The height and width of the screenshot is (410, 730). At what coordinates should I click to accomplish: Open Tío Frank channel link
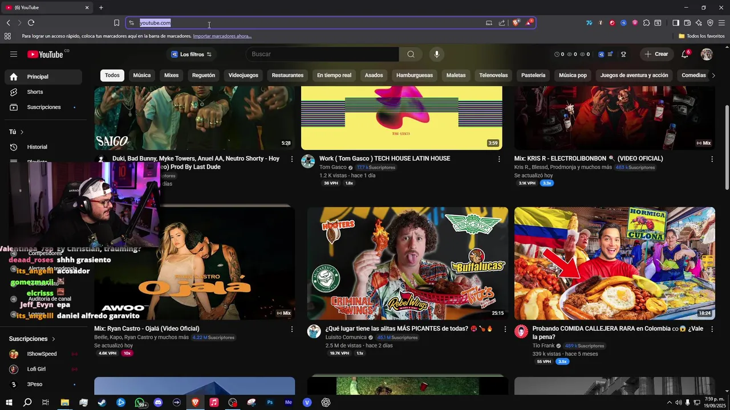(543, 346)
